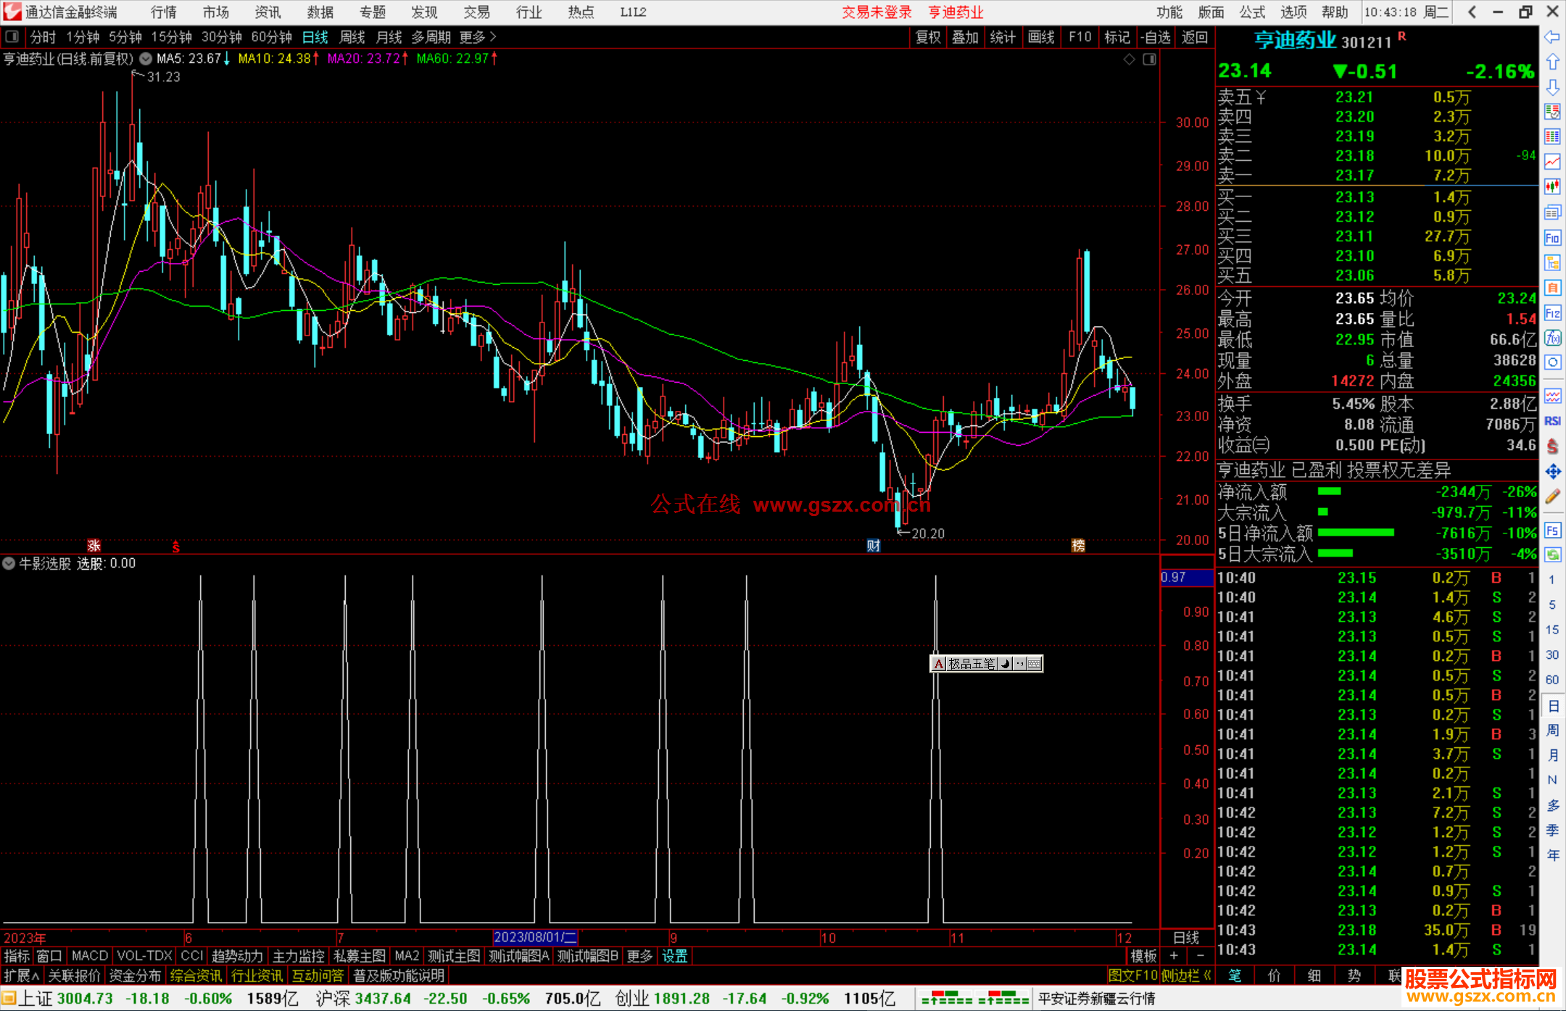Toggle the diamond marker at chart top-right
The width and height of the screenshot is (1566, 1011).
(x=1129, y=59)
